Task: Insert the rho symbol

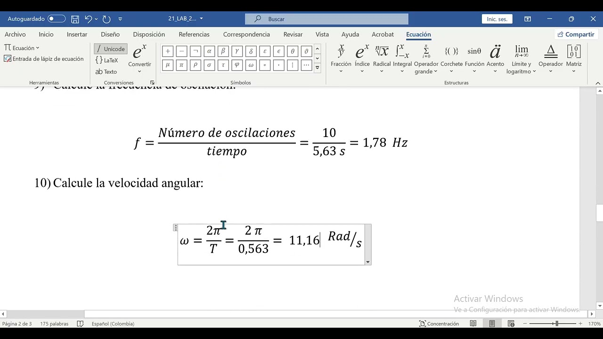Action: pyautogui.click(x=195, y=65)
